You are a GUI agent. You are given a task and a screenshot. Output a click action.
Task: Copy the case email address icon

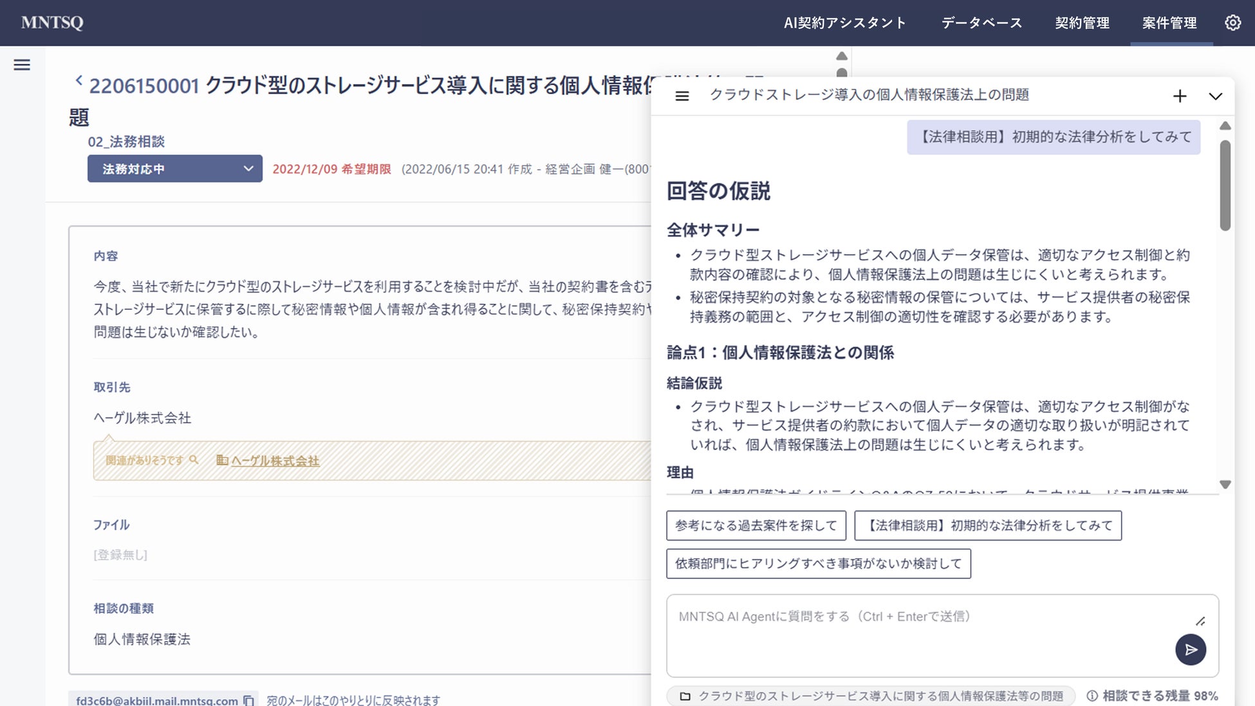tap(248, 700)
